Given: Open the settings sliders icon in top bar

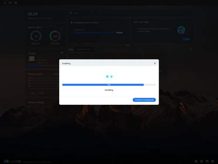Looking at the screenshot, I should tap(10, 3).
